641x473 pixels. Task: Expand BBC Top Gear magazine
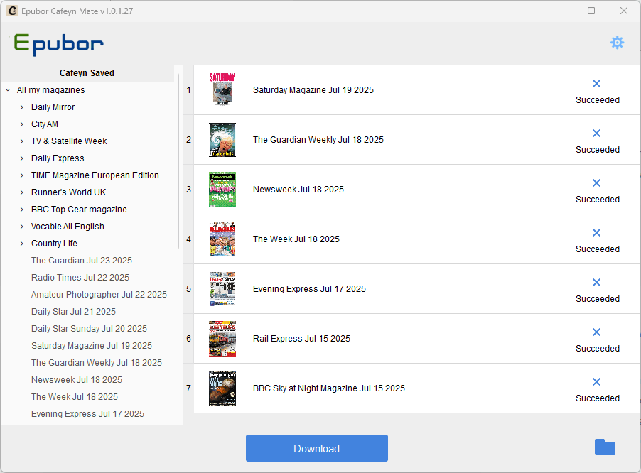pyautogui.click(x=21, y=209)
